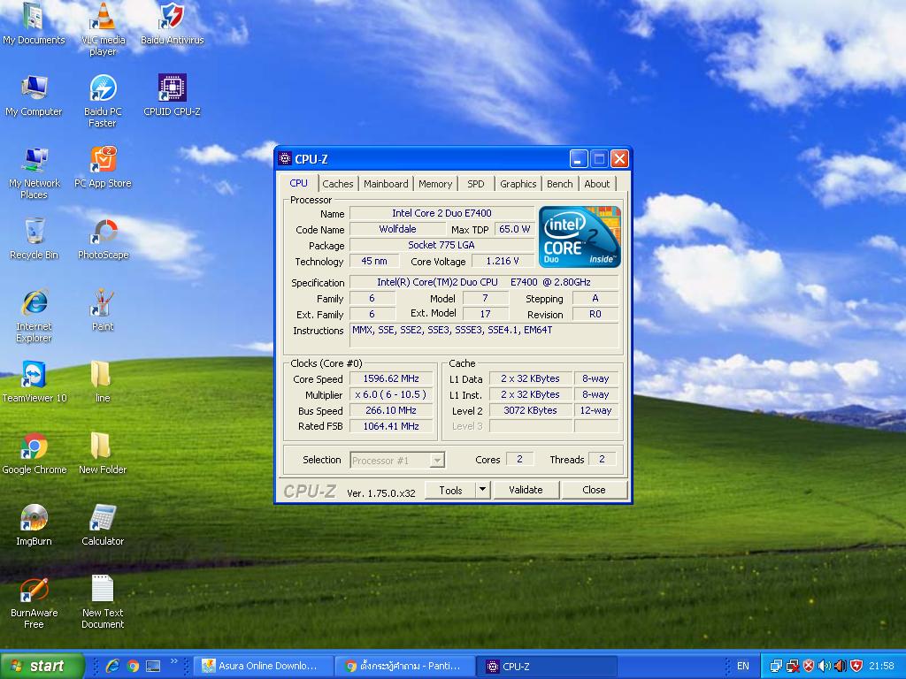The image size is (906, 679).
Task: Click the Tools button
Action: coord(450,490)
